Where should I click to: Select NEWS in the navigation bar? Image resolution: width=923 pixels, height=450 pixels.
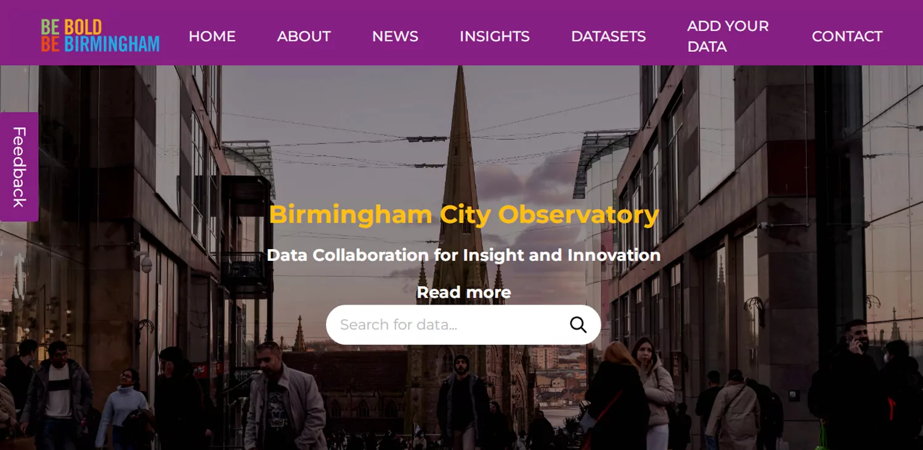[395, 36]
